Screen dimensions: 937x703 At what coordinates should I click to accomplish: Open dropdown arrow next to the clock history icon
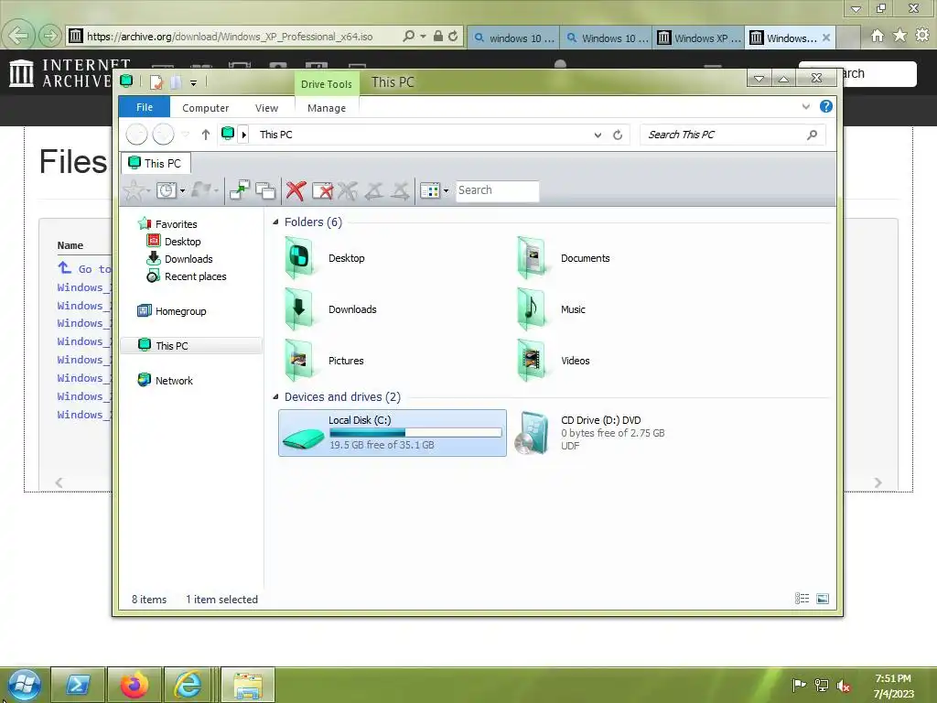[182, 190]
